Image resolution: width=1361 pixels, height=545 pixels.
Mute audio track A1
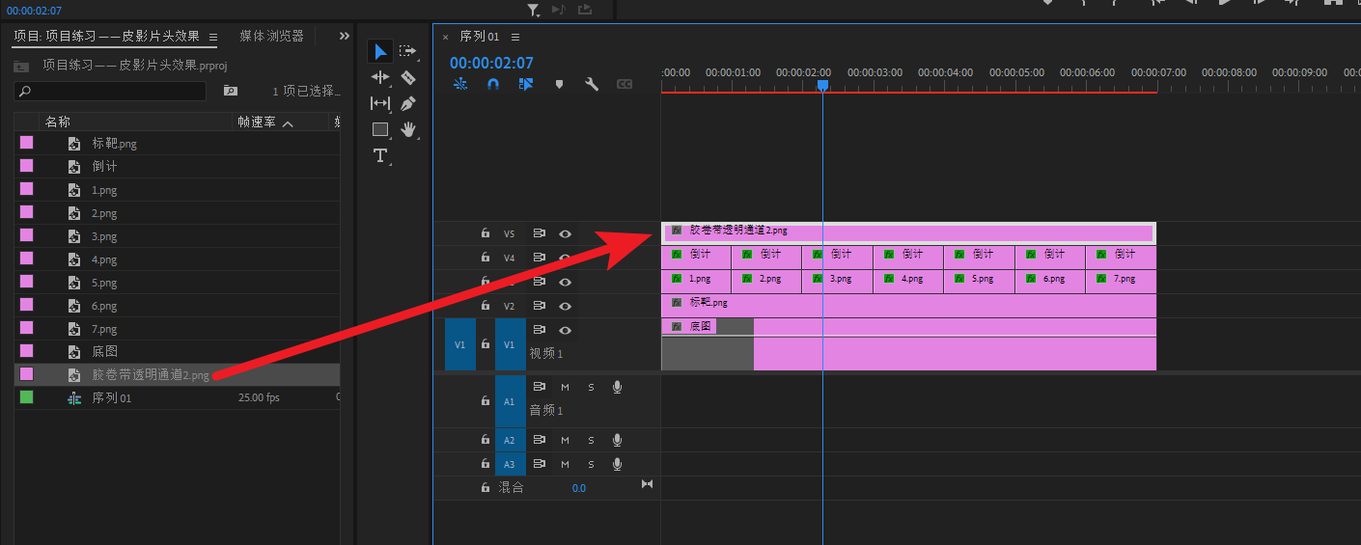566,387
